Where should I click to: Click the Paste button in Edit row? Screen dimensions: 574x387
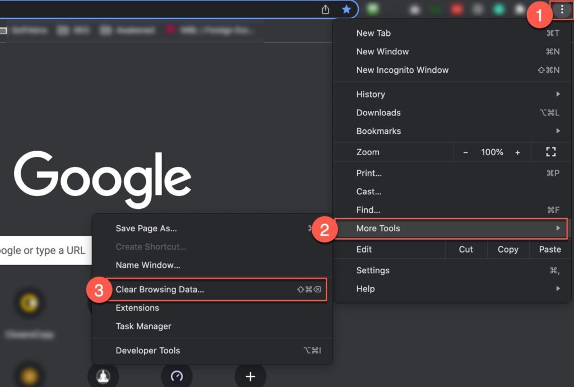pyautogui.click(x=550, y=249)
